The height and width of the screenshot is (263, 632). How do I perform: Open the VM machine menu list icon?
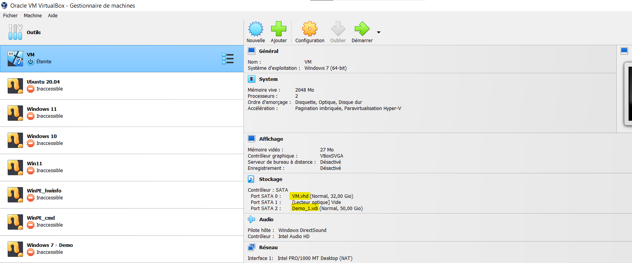coord(228,59)
